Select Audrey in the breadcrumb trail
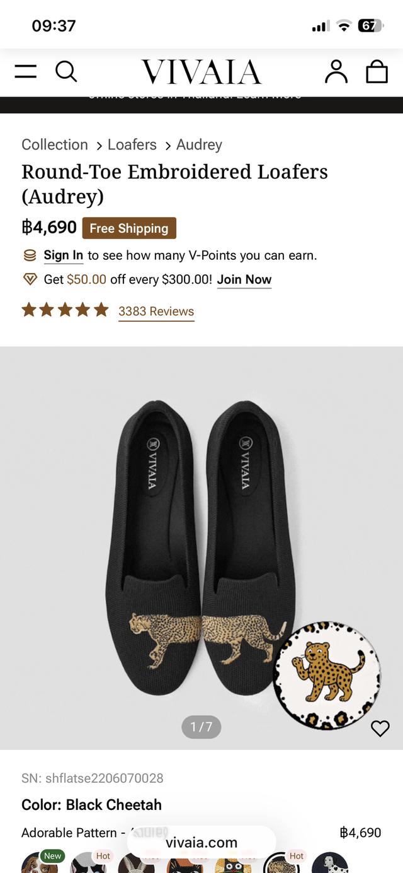 [198, 144]
